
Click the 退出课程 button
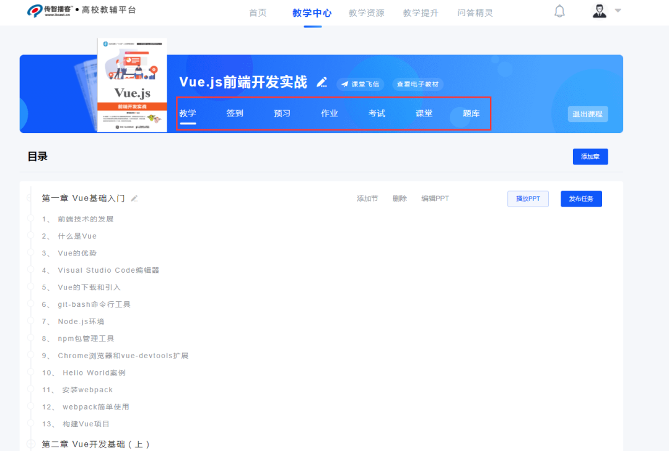(587, 114)
